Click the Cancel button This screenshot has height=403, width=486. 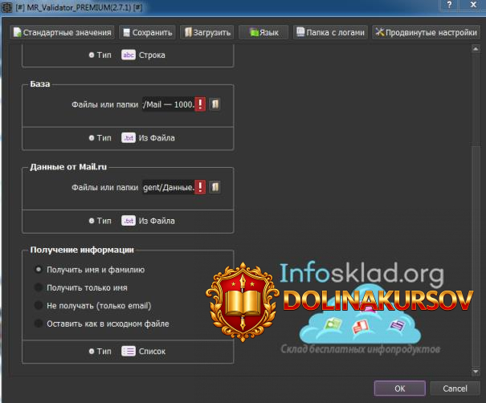click(x=455, y=389)
